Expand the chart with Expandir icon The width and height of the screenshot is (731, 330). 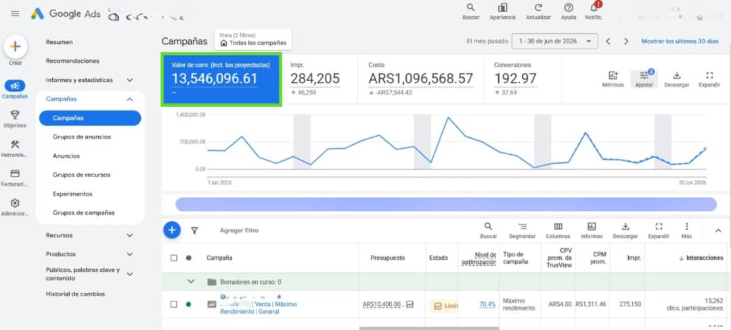tap(709, 76)
